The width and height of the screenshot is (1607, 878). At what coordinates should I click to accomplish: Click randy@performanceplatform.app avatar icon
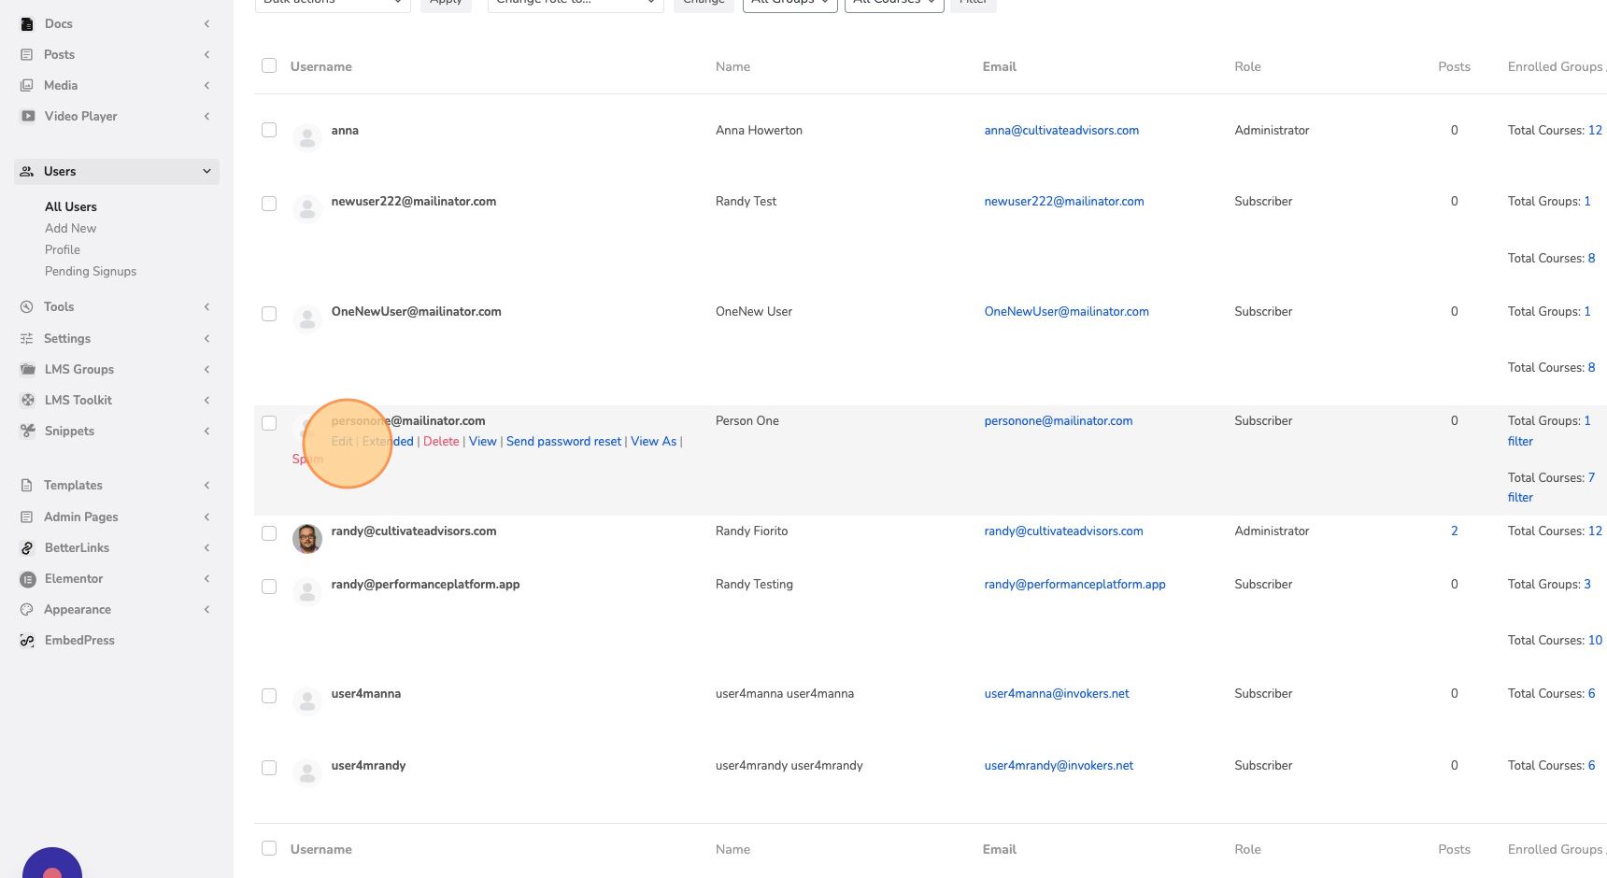point(307,592)
